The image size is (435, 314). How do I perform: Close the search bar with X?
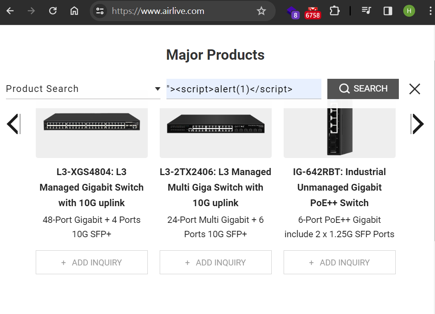415,89
